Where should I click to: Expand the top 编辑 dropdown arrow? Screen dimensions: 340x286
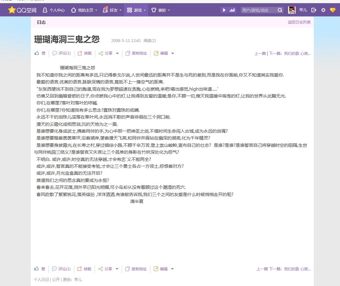pyautogui.click(x=173, y=53)
